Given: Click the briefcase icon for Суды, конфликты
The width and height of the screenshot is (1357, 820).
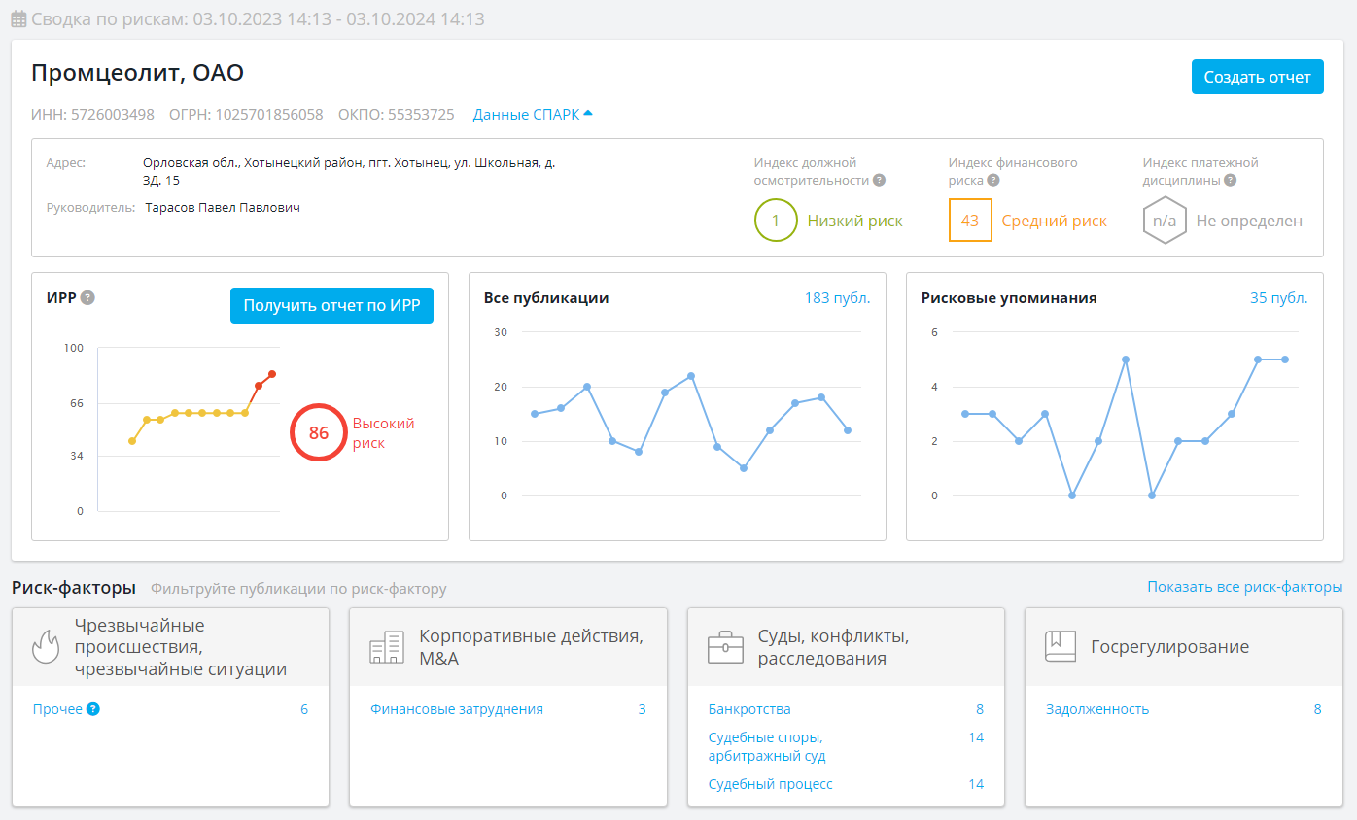Looking at the screenshot, I should (x=725, y=647).
